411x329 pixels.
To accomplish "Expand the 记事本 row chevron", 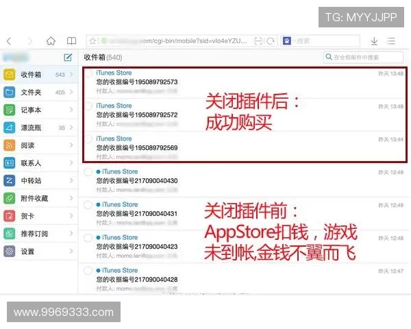I will coord(71,110).
